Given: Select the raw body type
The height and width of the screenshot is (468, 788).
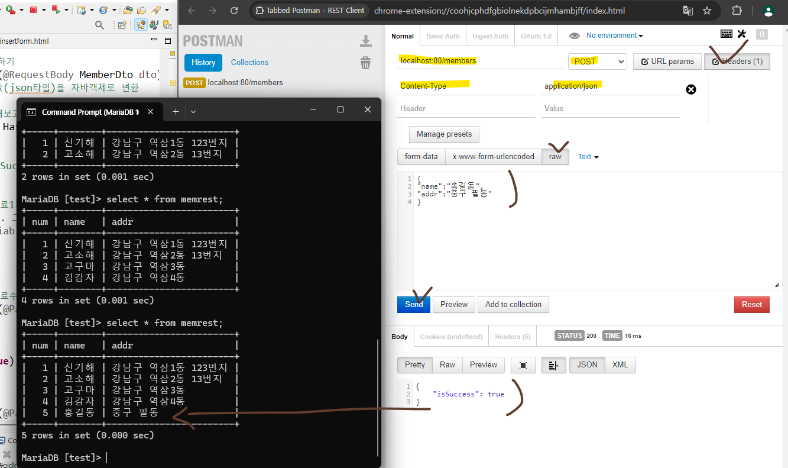Looking at the screenshot, I should click(x=555, y=157).
